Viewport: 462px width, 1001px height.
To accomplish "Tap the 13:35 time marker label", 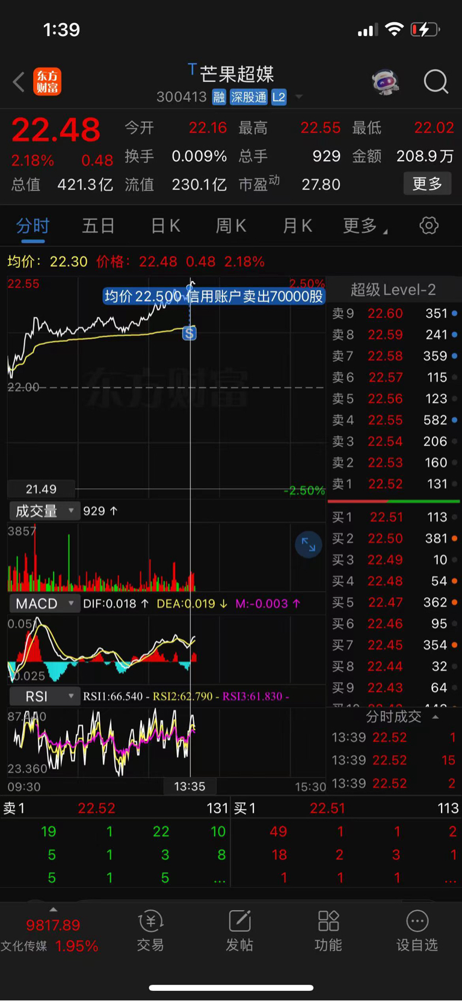I will coord(189,787).
